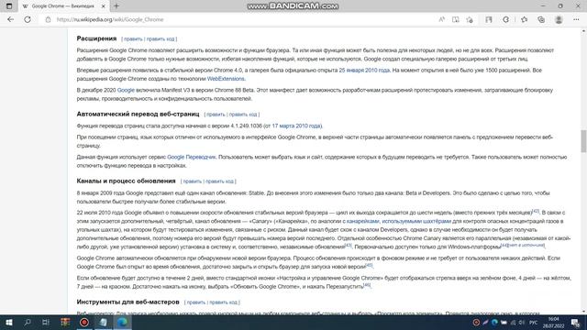Click the Edge icon in system tray
The height and width of the screenshot is (330, 587).
click(494, 323)
